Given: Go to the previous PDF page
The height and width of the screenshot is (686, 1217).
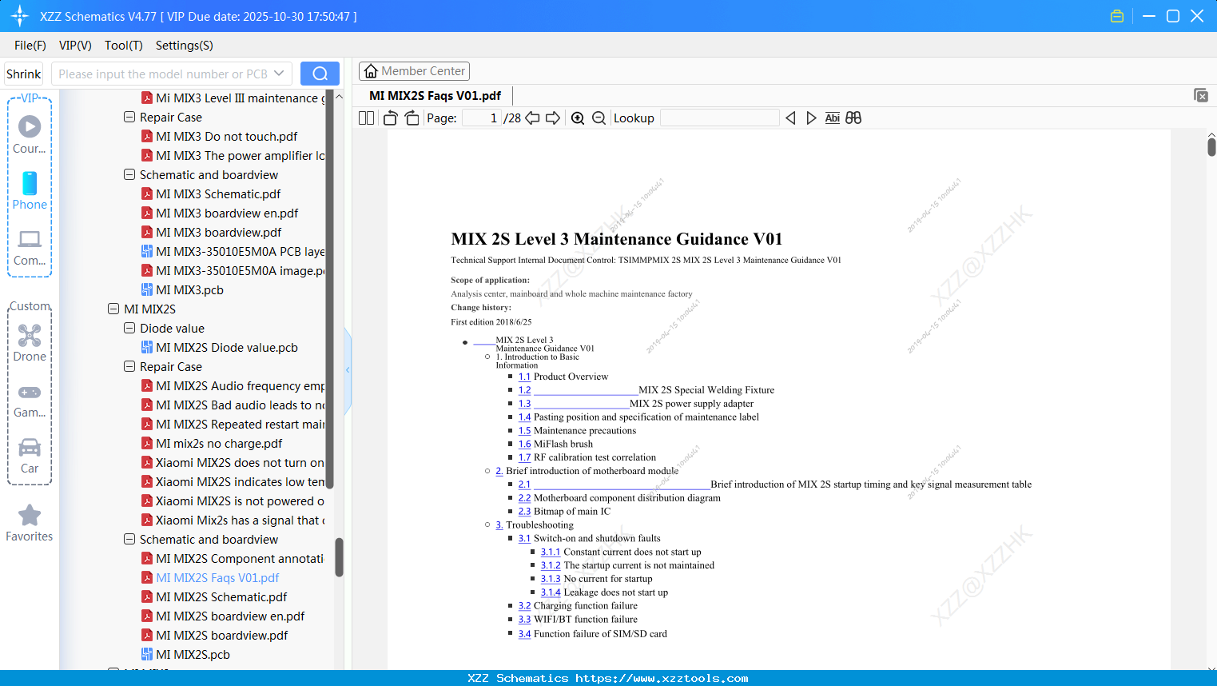Looking at the screenshot, I should click(532, 118).
